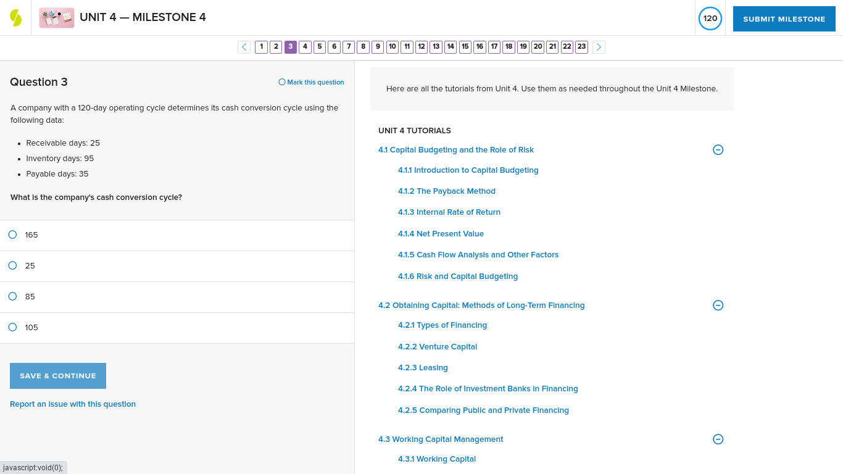Collapse section 4.1 Capital Budgeting using minus icon

coord(718,149)
